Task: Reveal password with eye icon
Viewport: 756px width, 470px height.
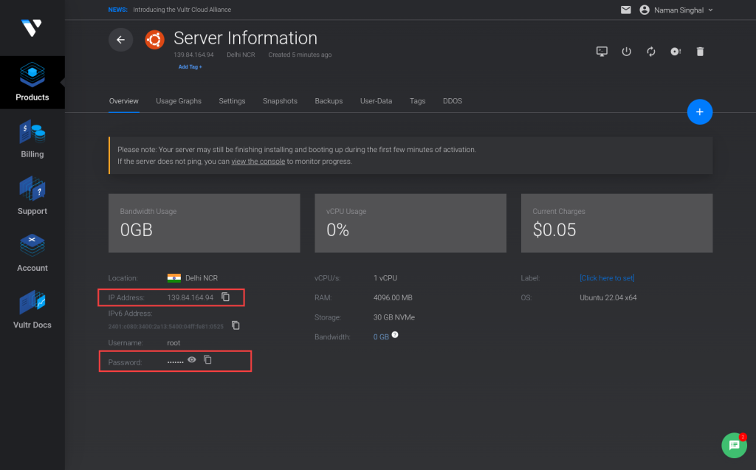Action: pos(192,359)
